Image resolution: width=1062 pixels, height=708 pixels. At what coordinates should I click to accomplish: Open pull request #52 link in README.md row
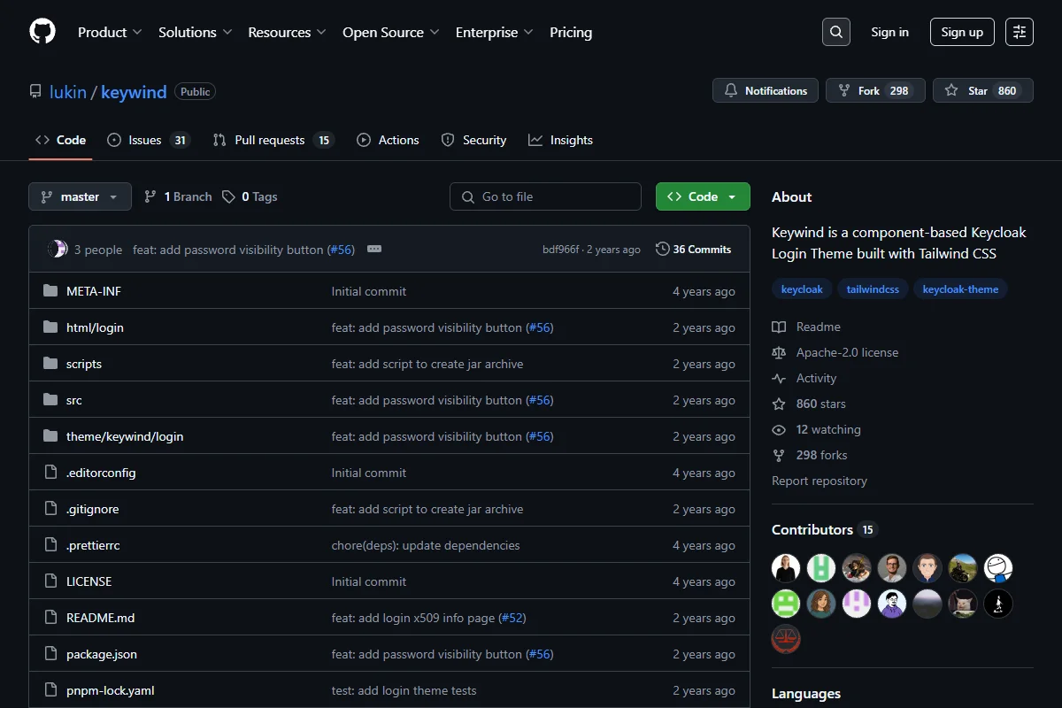click(x=512, y=618)
